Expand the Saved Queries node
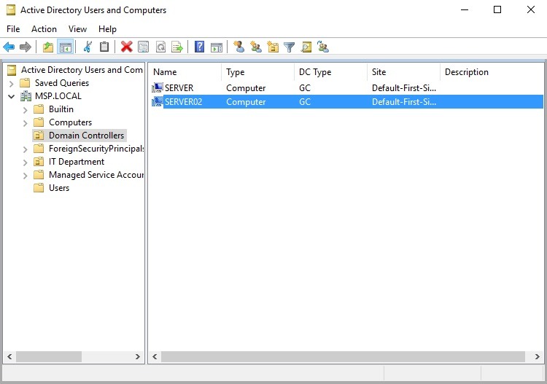 pyautogui.click(x=12, y=83)
